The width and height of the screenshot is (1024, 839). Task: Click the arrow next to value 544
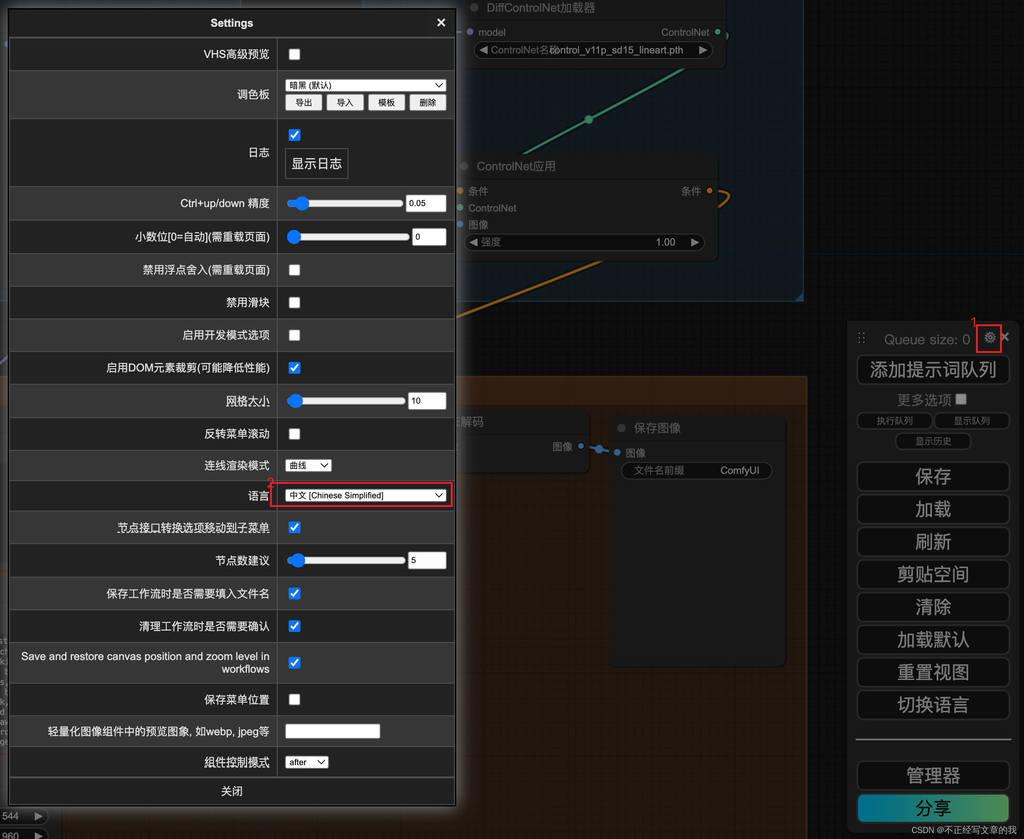point(39,816)
